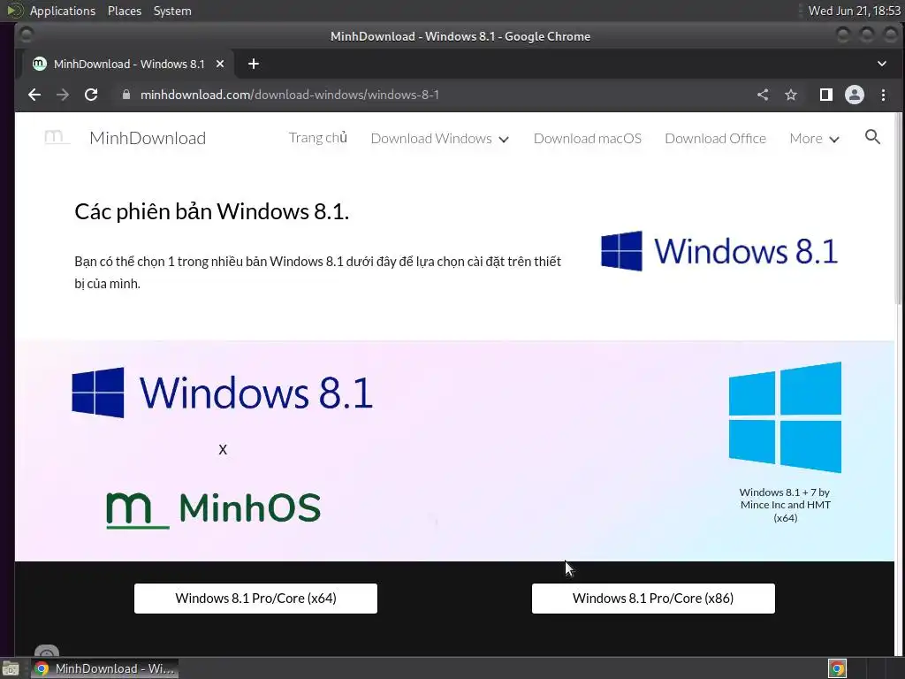Click the MinhDownload logo icon in header
This screenshot has width=905, height=679.
coord(57,137)
